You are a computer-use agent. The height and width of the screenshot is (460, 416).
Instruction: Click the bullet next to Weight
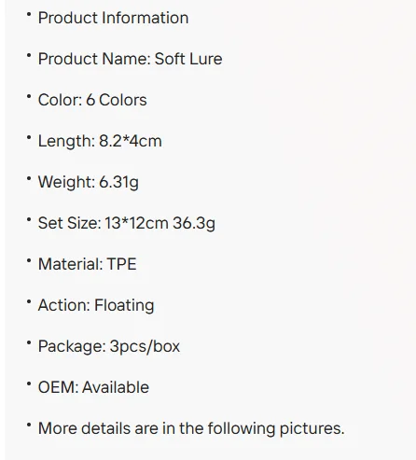[x=29, y=178]
